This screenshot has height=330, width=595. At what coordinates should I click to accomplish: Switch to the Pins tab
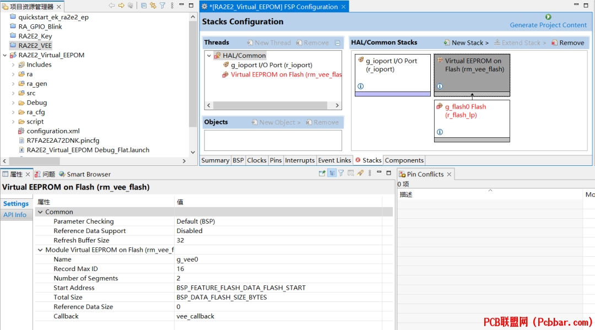[275, 160]
